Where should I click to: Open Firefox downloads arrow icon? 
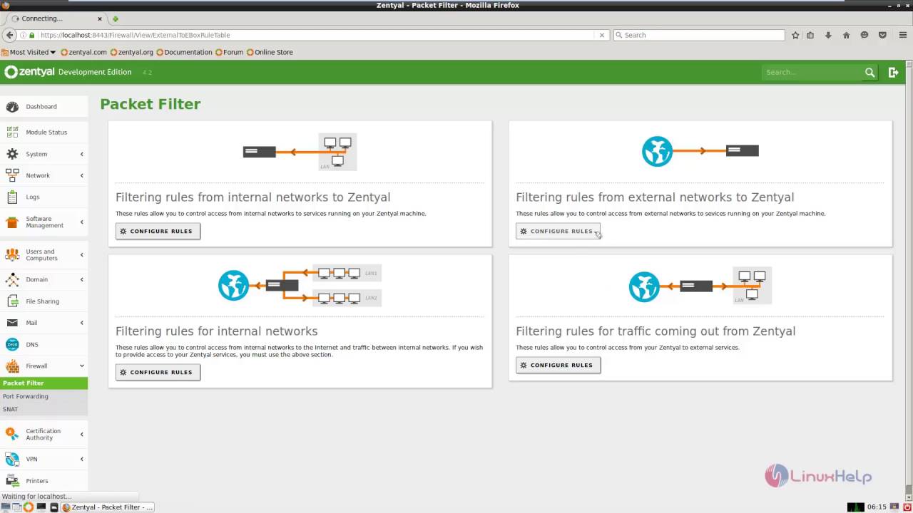(828, 35)
